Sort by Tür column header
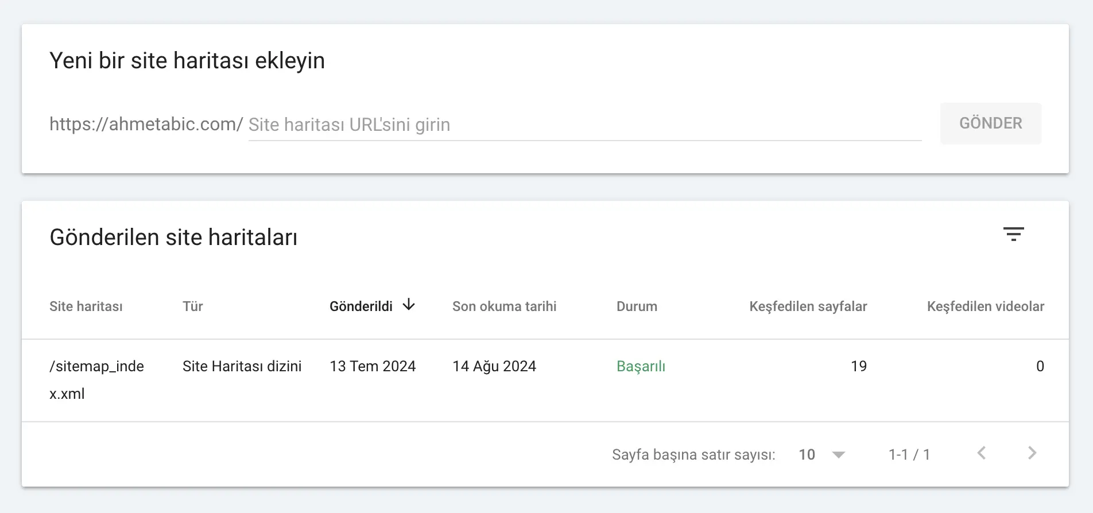Viewport: 1093px width, 513px height. [x=193, y=306]
